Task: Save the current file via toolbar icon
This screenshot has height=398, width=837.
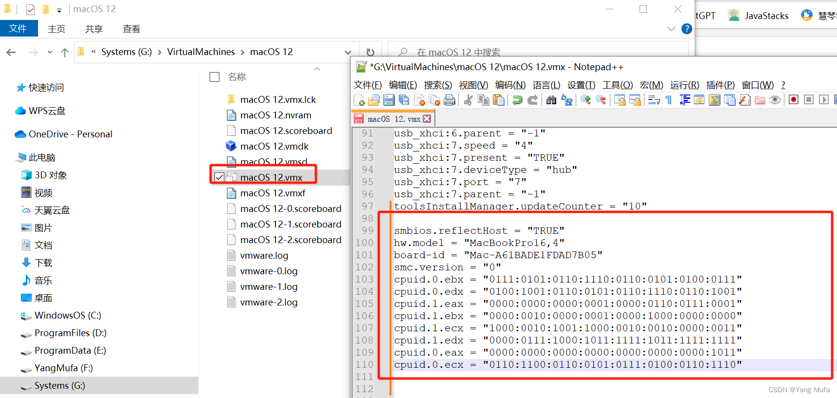Action: pyautogui.click(x=389, y=100)
